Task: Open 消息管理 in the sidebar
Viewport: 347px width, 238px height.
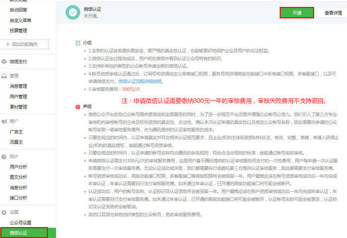Action: 18,86
